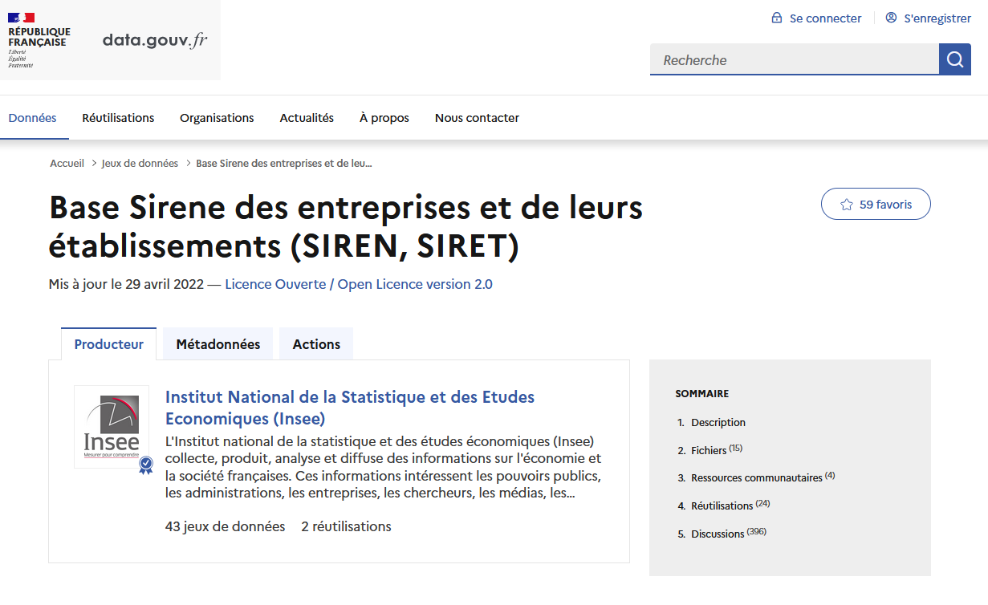This screenshot has width=988, height=605.
Task: Open the S'enregistrer sign-up link
Action: pos(928,18)
